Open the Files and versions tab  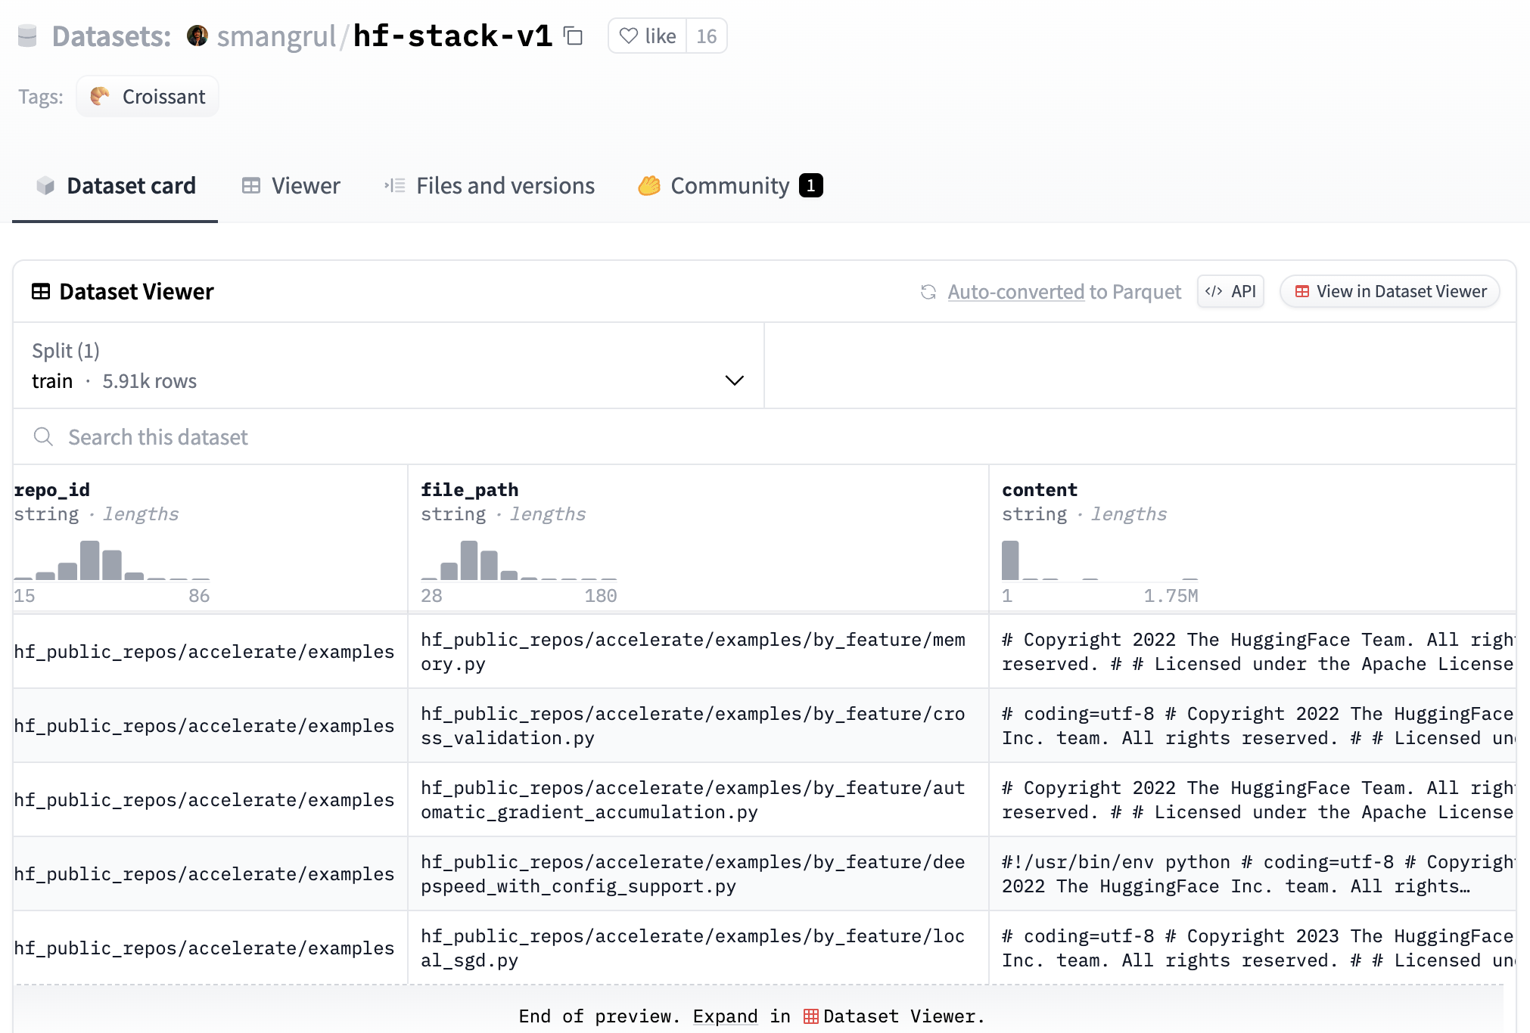click(x=490, y=186)
